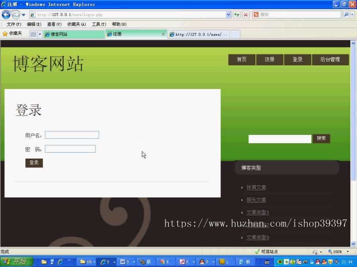
Task: Click the Internet Explorer Quick Launch icon
Action: (61, 262)
